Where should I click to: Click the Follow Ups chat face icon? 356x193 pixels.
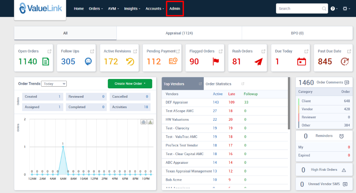(x=88, y=61)
